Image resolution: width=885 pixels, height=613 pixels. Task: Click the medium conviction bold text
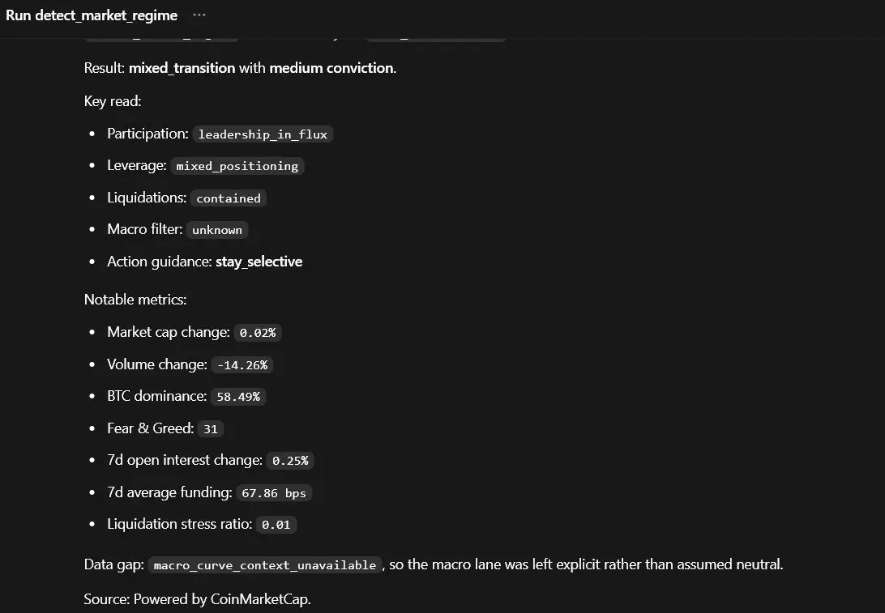(331, 68)
